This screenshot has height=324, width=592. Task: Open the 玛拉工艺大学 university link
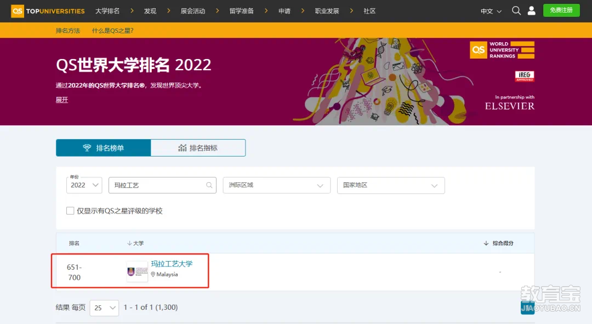[172, 264]
